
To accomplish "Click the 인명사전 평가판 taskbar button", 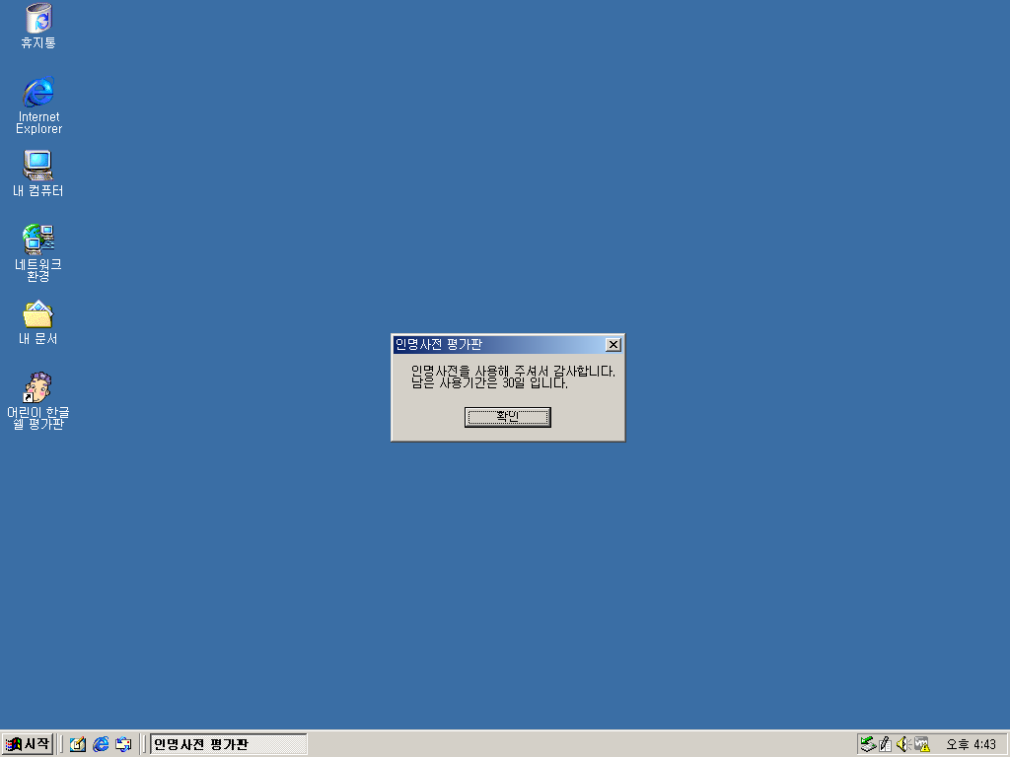I will (228, 744).
